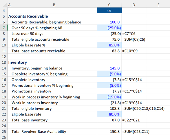
Task: Select the Total base inventory label cell
Action: [54, 120]
